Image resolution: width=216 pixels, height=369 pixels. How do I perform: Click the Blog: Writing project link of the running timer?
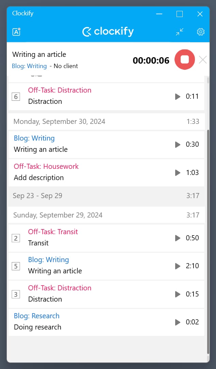click(29, 66)
